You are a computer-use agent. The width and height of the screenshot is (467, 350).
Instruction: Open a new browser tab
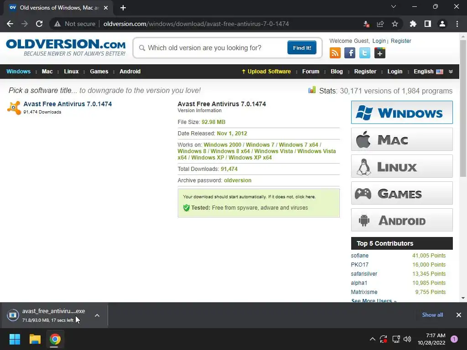tap(123, 8)
